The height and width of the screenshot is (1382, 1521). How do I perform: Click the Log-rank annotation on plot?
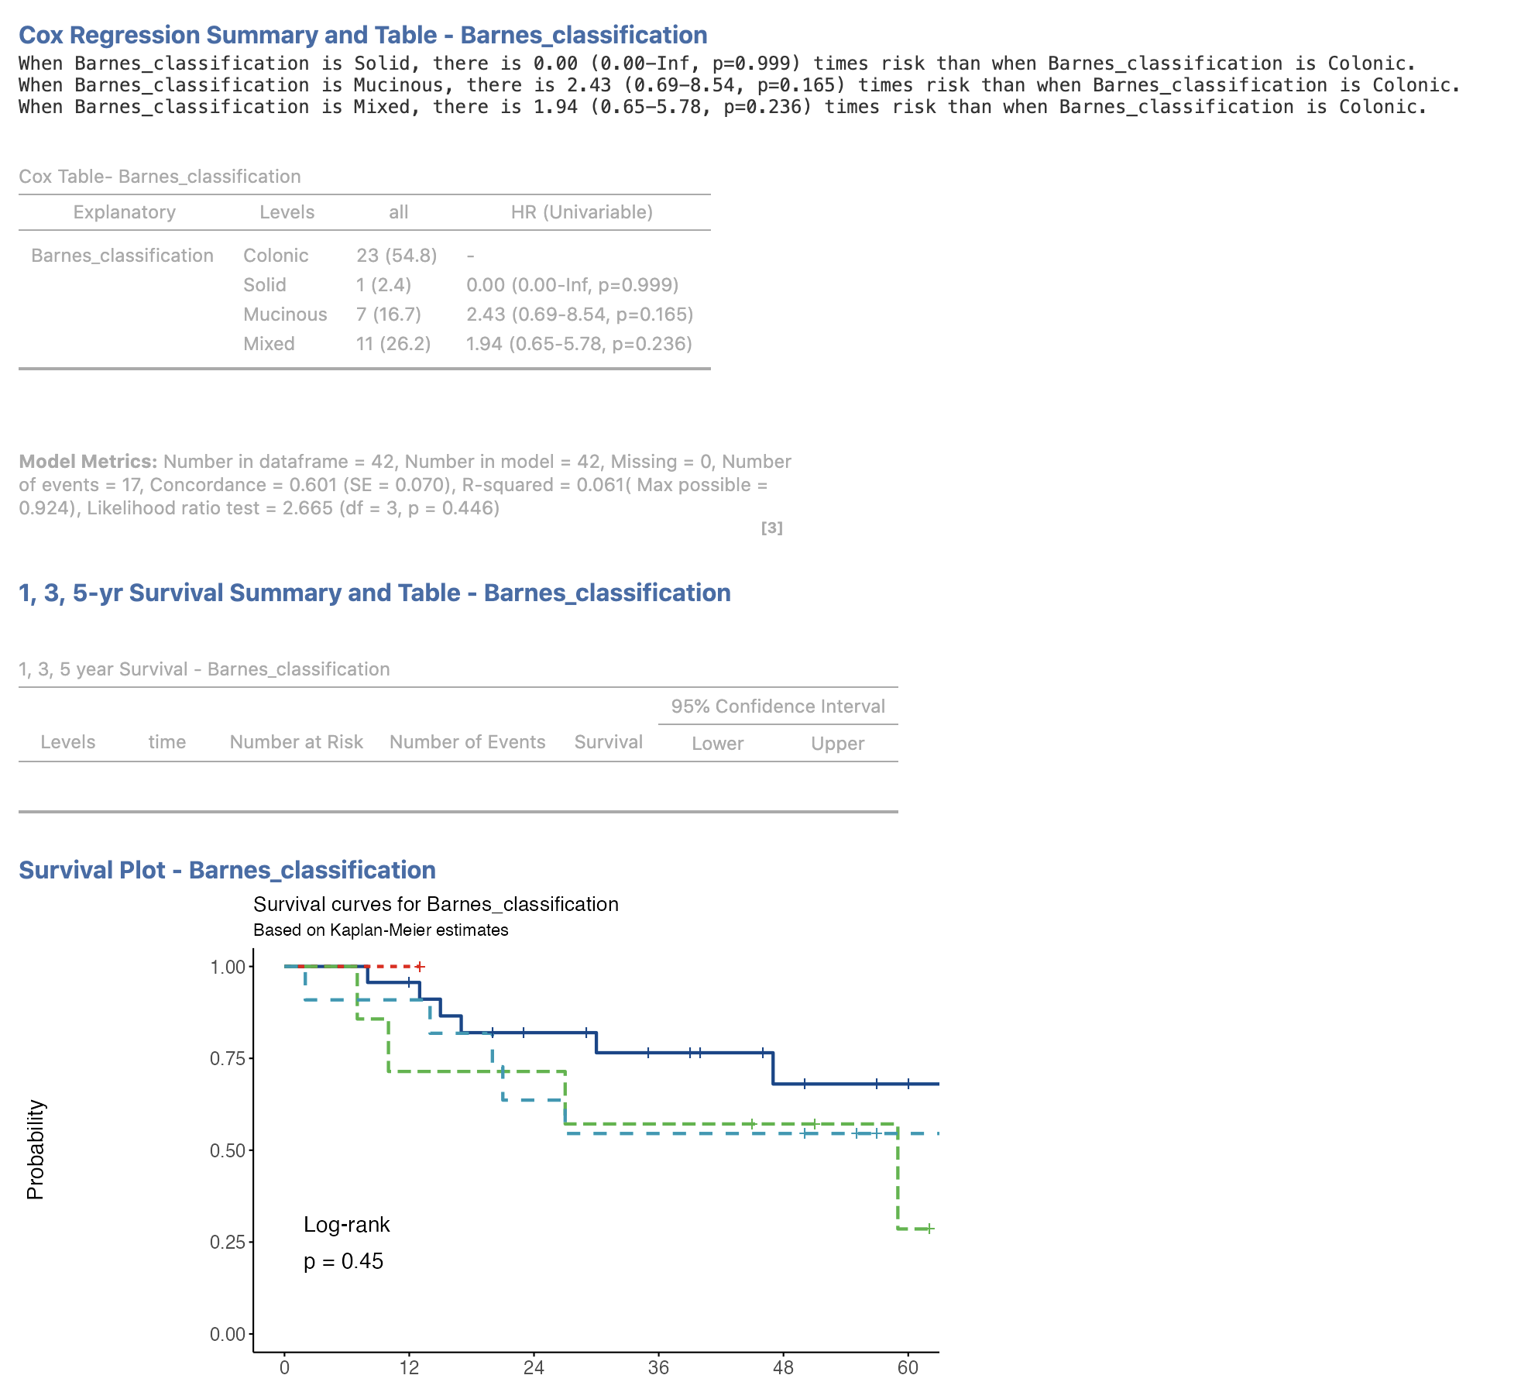[347, 1225]
